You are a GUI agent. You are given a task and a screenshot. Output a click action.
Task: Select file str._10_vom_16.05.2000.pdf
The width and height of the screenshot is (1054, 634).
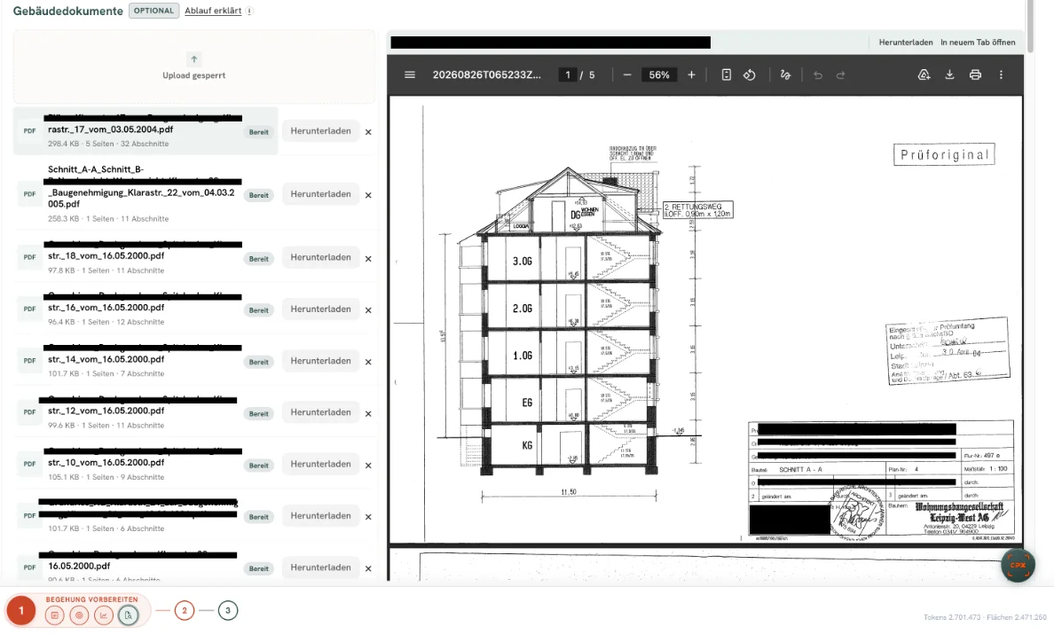146,464
